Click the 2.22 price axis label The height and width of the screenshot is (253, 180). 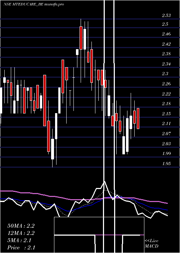coord(166,94)
